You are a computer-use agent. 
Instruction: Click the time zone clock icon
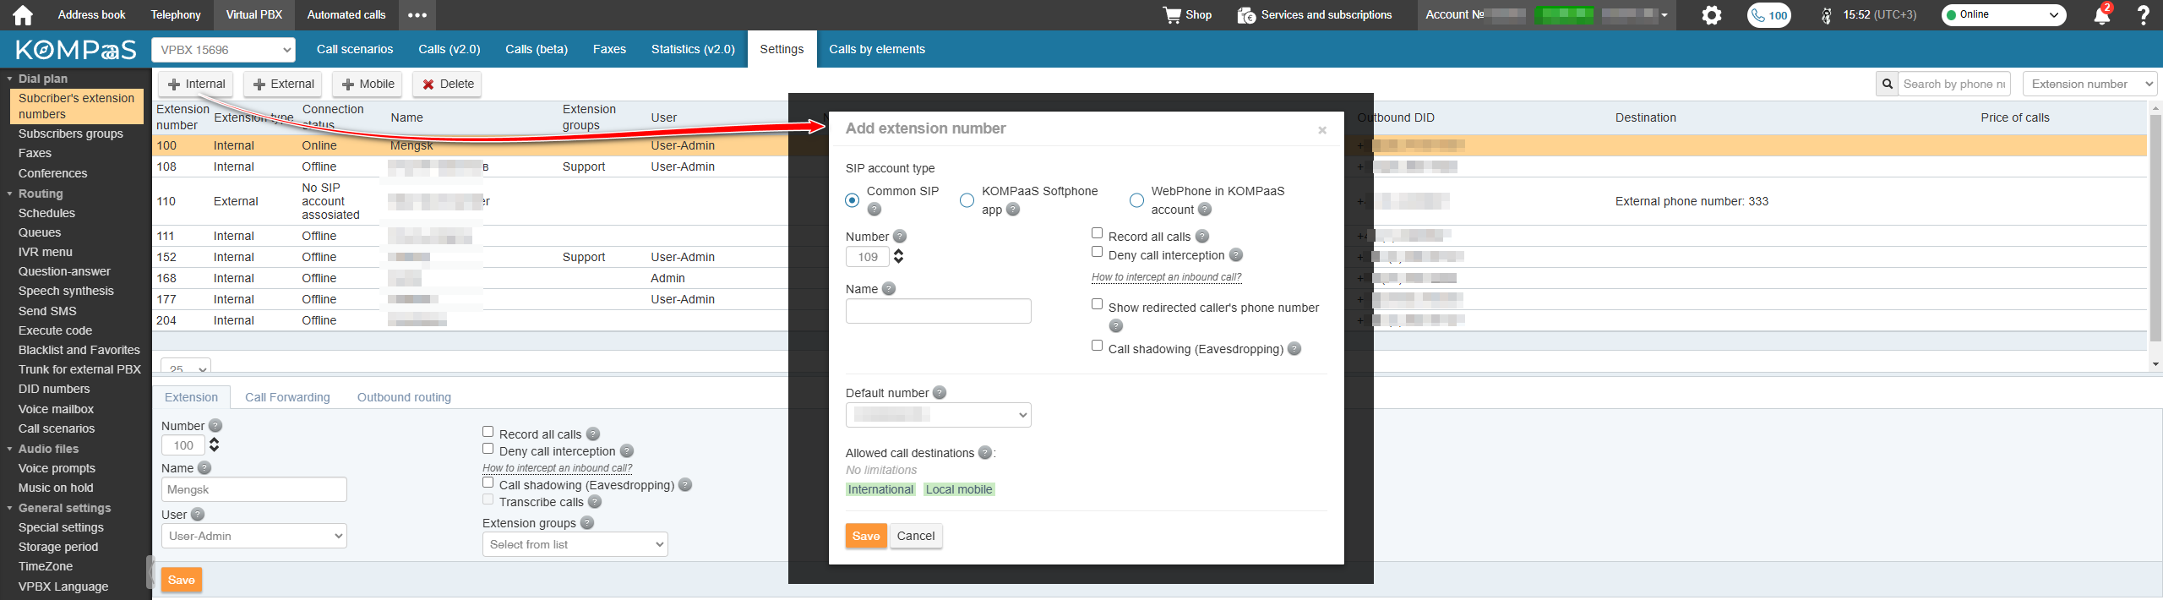point(1827,15)
